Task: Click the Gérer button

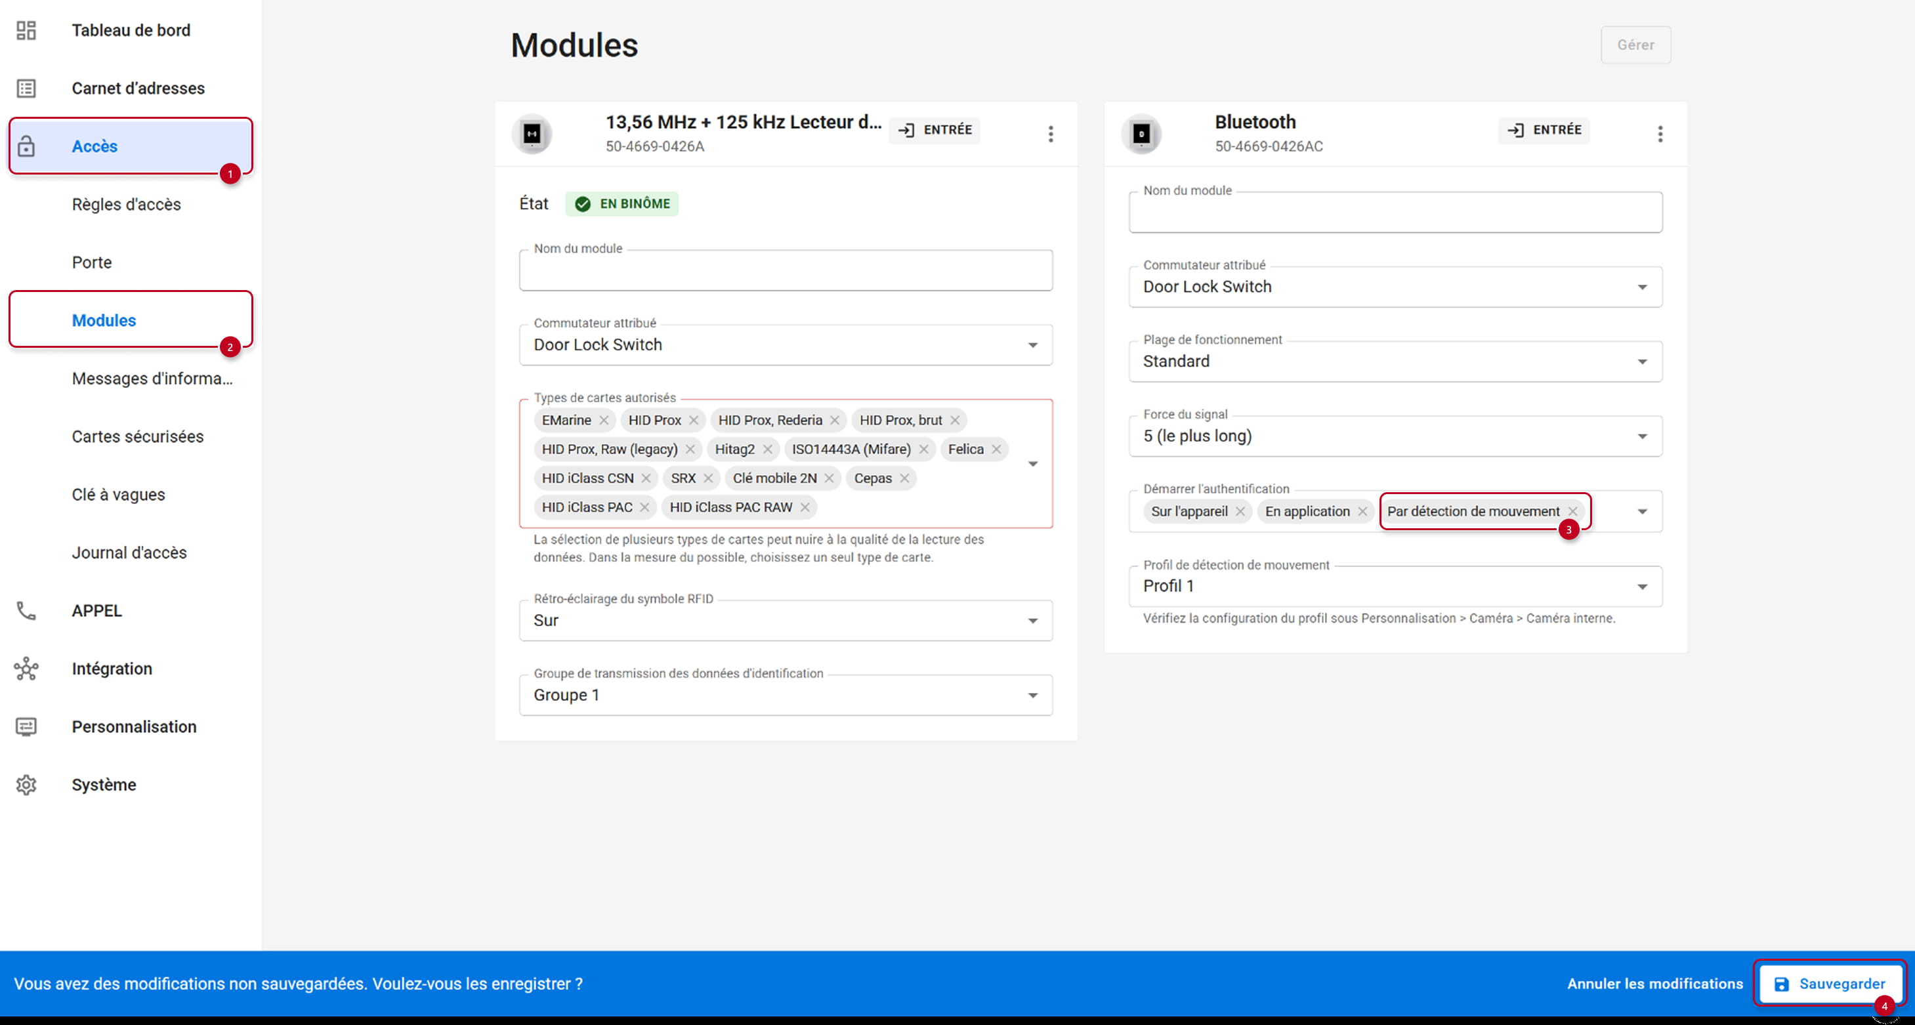Action: [1635, 45]
